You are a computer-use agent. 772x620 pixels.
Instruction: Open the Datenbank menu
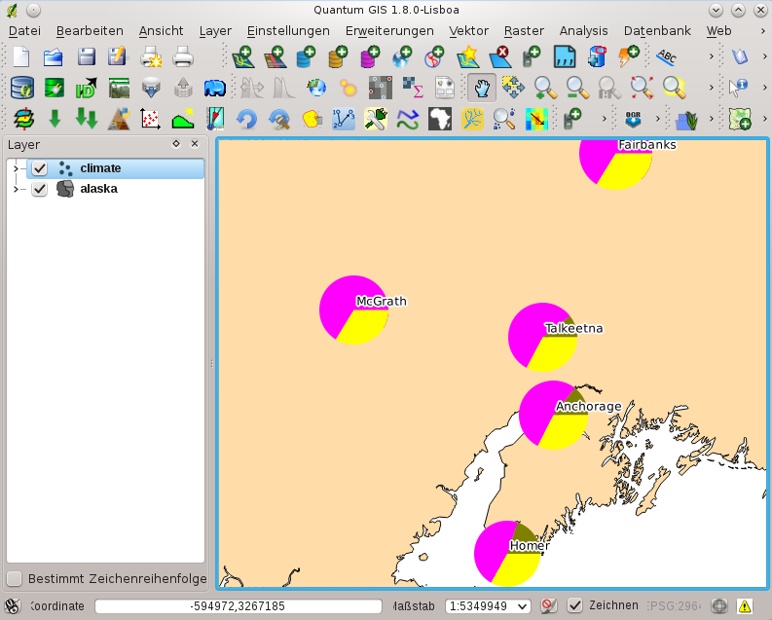657,31
